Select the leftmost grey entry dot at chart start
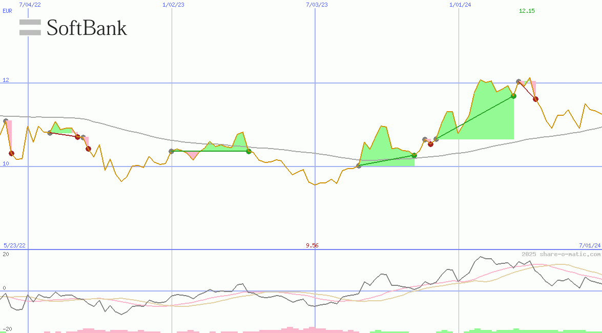 click(x=5, y=121)
